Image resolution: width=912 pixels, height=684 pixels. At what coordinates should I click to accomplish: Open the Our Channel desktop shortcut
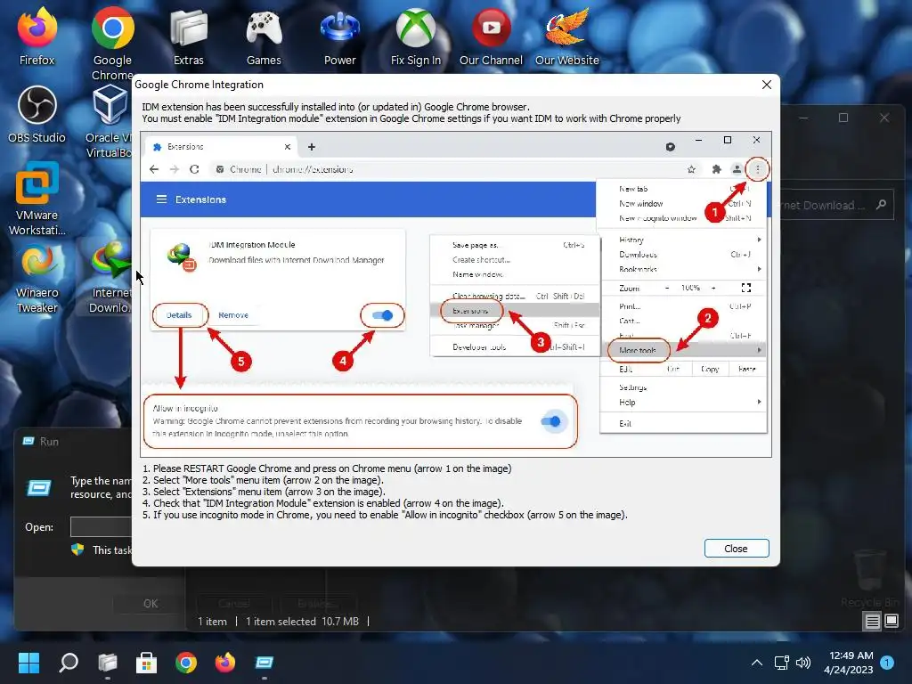click(491, 36)
